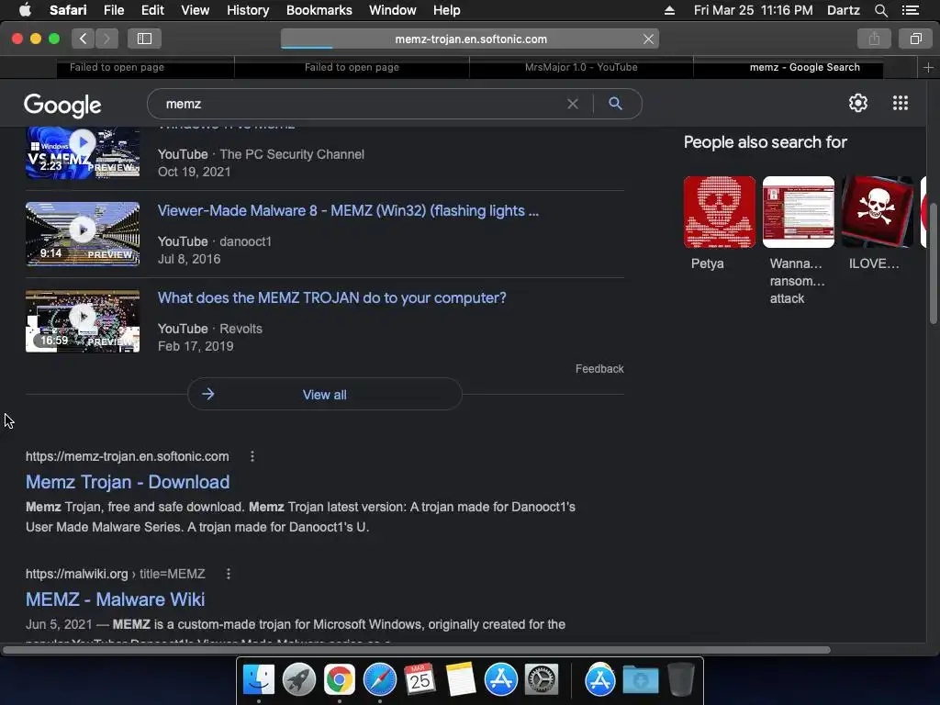Stop loading page with address bar X
This screenshot has height=705, width=940.
coord(648,39)
